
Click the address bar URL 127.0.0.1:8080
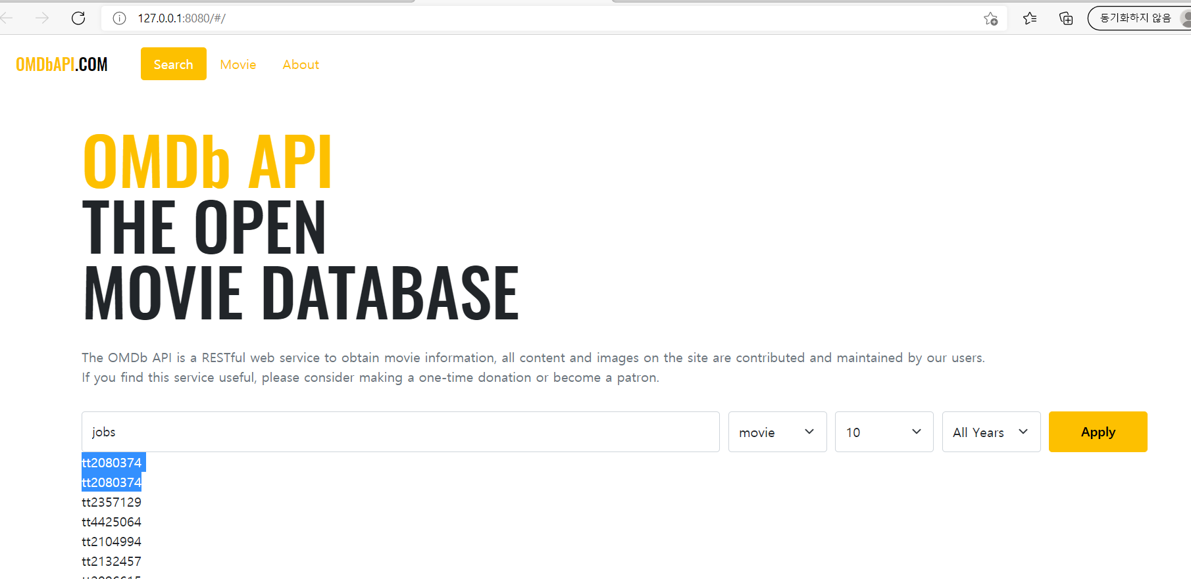pos(182,18)
